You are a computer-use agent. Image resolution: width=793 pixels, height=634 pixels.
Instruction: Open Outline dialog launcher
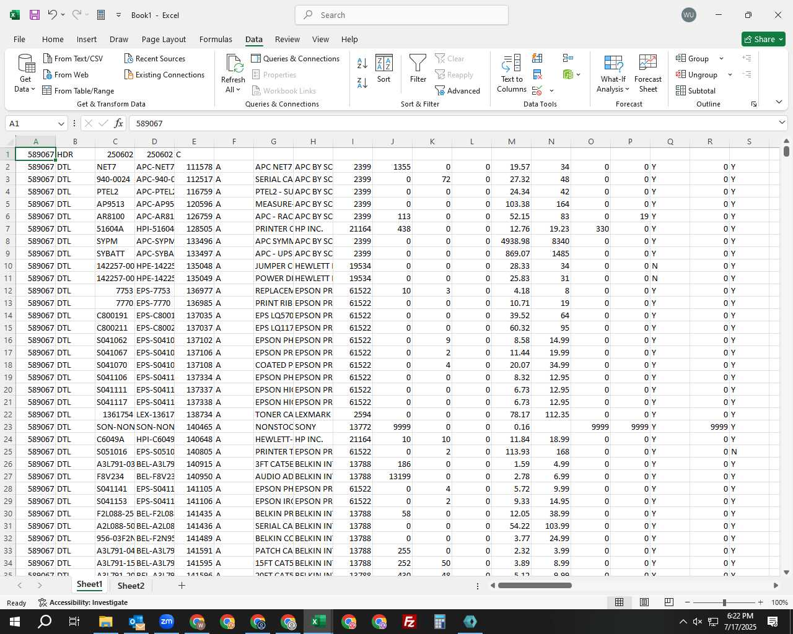[x=754, y=104]
